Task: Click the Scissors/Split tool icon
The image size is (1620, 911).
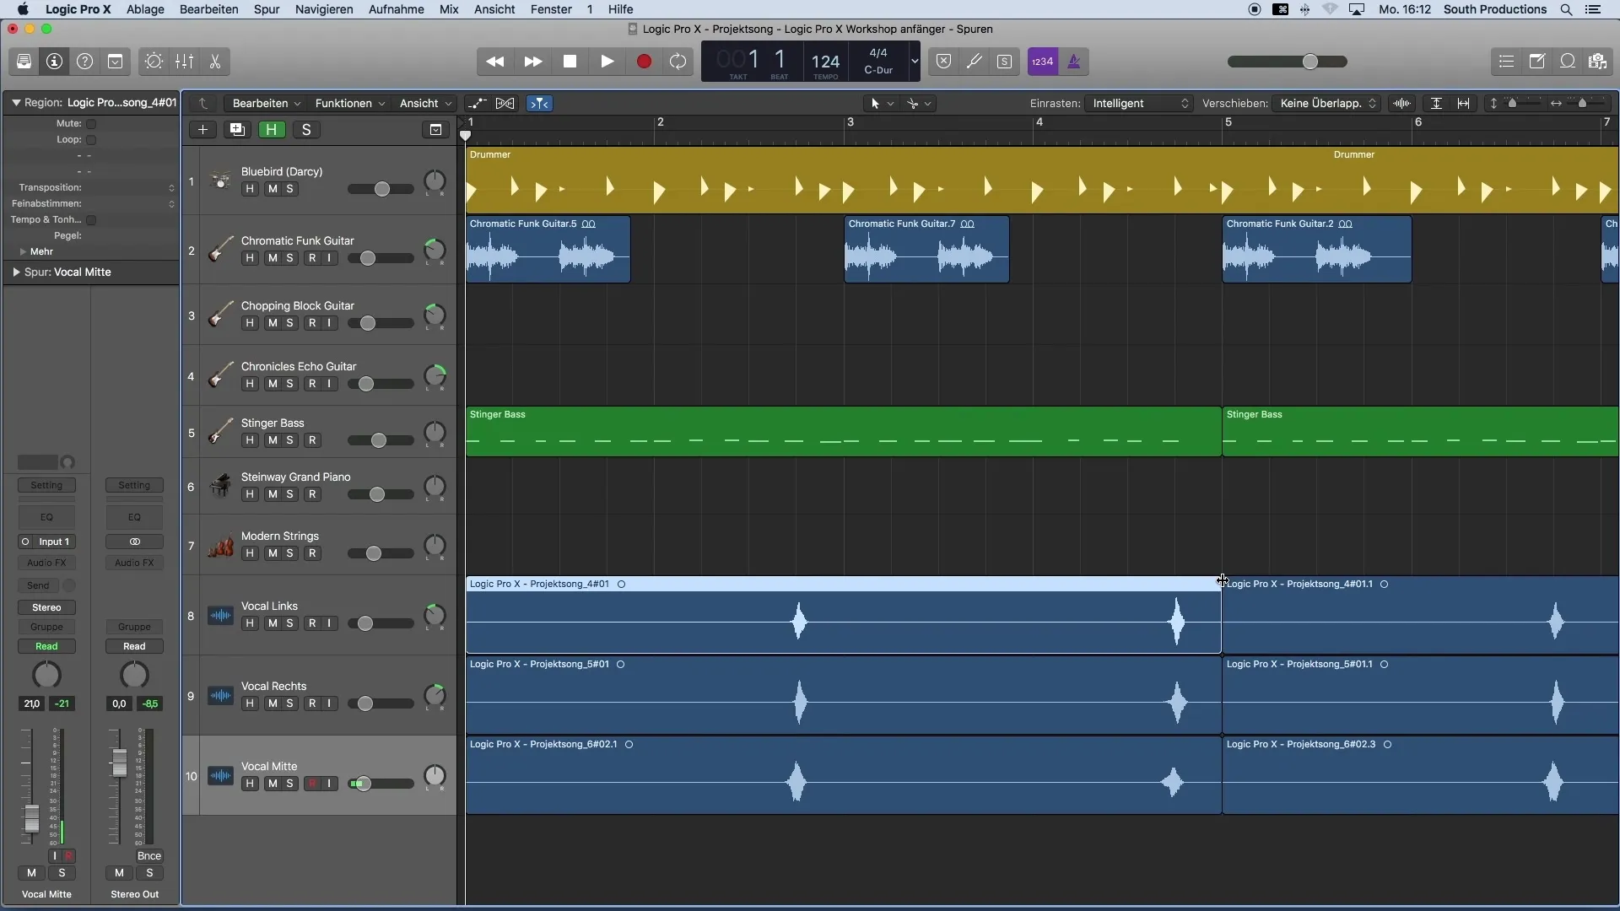Action: pos(217,62)
